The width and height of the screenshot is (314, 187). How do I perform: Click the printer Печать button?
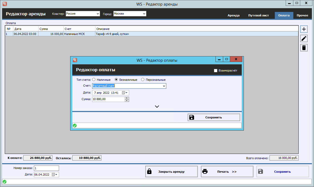coord(227,171)
